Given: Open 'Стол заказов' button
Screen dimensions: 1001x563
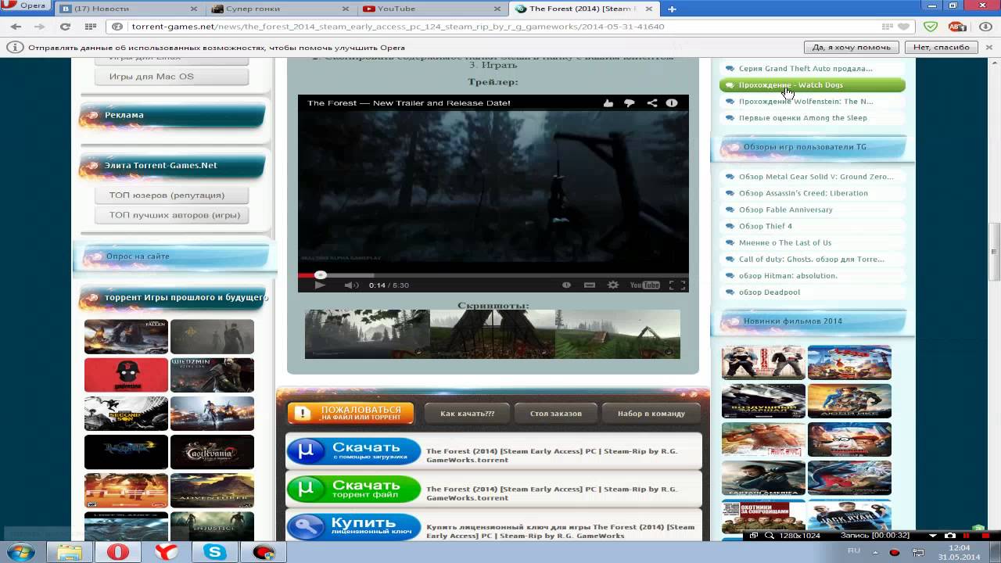Looking at the screenshot, I should (556, 413).
